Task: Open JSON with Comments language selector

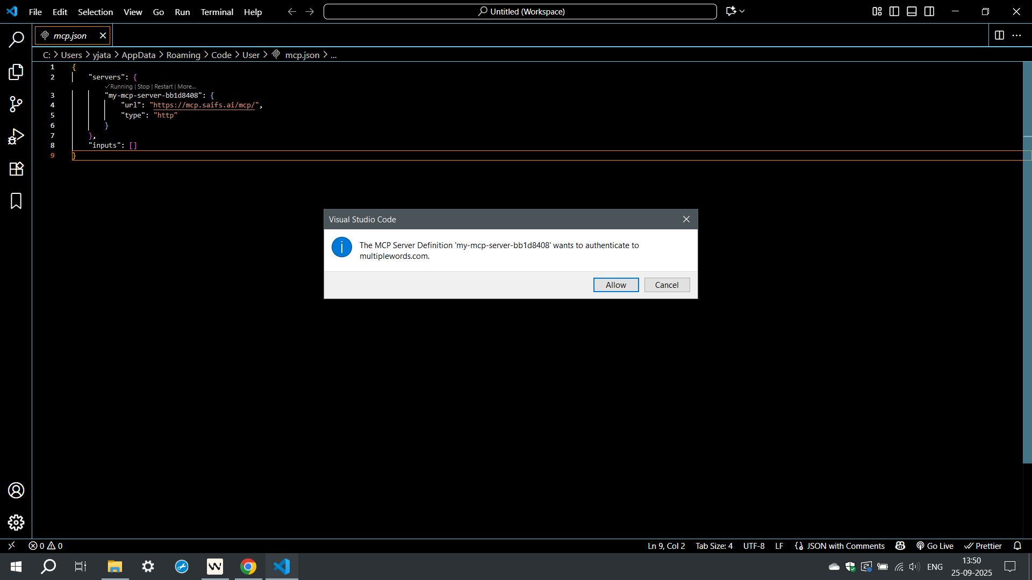Action: [845, 546]
